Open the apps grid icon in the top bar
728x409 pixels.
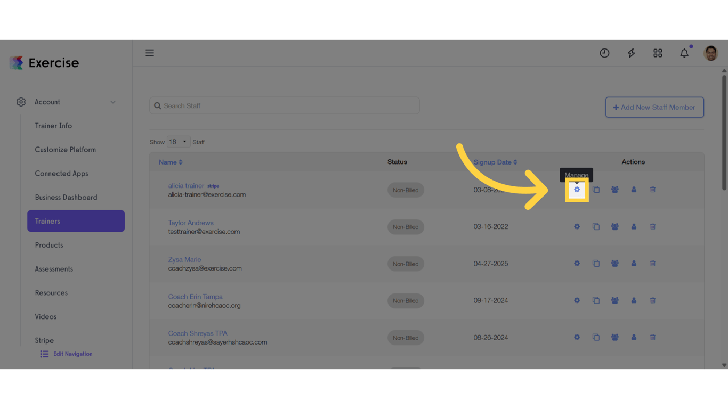tap(658, 53)
